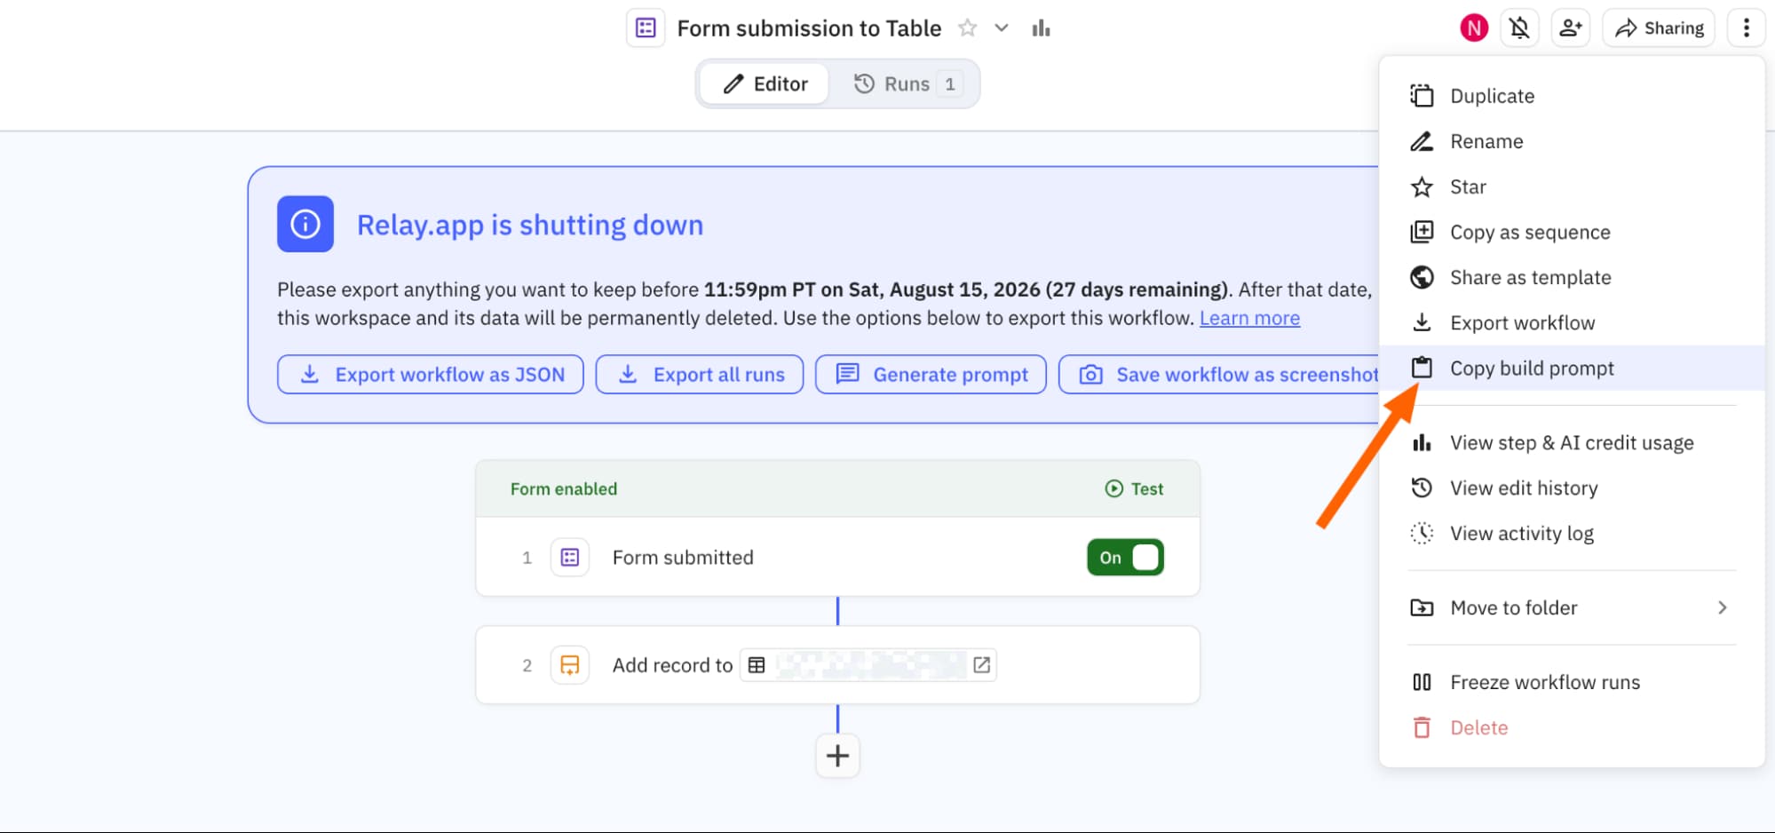1775x833 pixels.
Task: Choose Export workflow from the menu
Action: click(x=1571, y=322)
